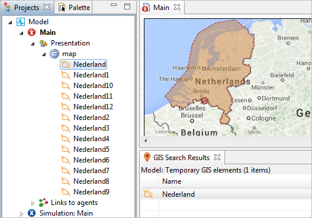Click the left arrow of horizontal scrollbar

[x=146, y=141]
